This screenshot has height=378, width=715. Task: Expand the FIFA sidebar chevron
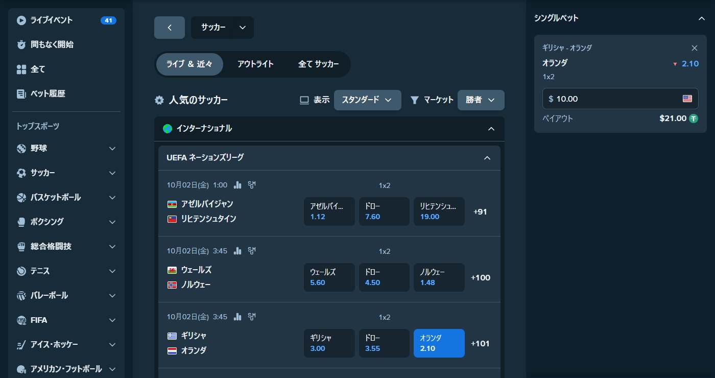tap(112, 320)
